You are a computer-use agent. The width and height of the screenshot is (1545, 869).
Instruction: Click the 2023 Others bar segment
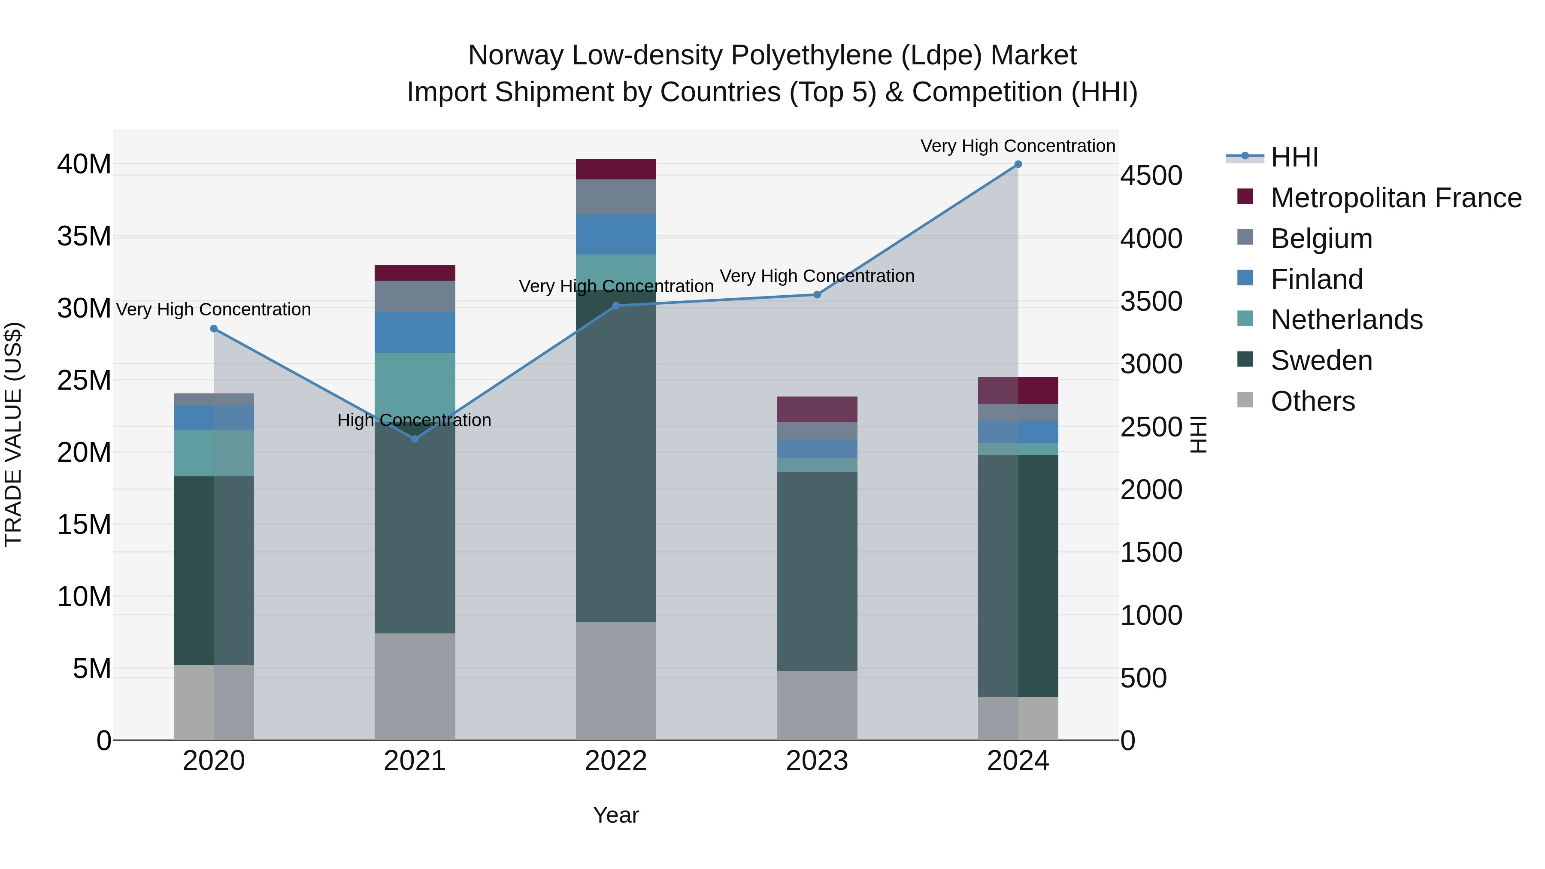817,705
